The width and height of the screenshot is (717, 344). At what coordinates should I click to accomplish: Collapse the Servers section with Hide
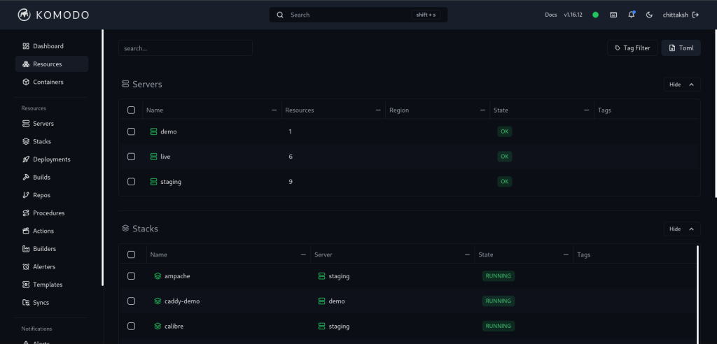(x=682, y=85)
